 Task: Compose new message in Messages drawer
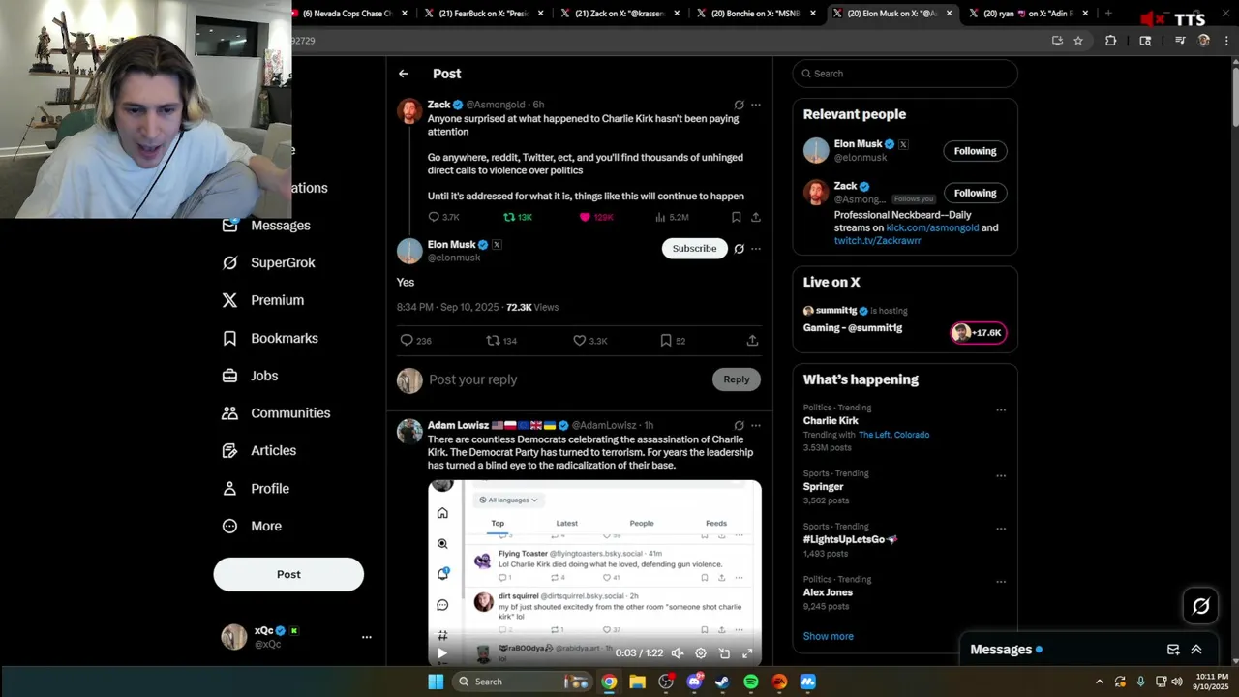tap(1173, 650)
